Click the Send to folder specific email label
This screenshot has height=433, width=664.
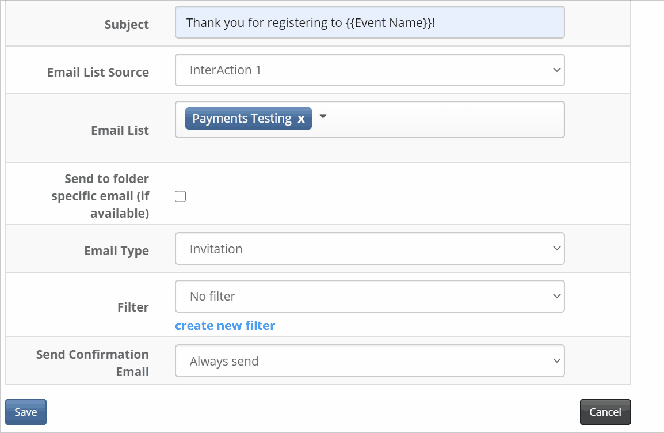click(x=100, y=196)
